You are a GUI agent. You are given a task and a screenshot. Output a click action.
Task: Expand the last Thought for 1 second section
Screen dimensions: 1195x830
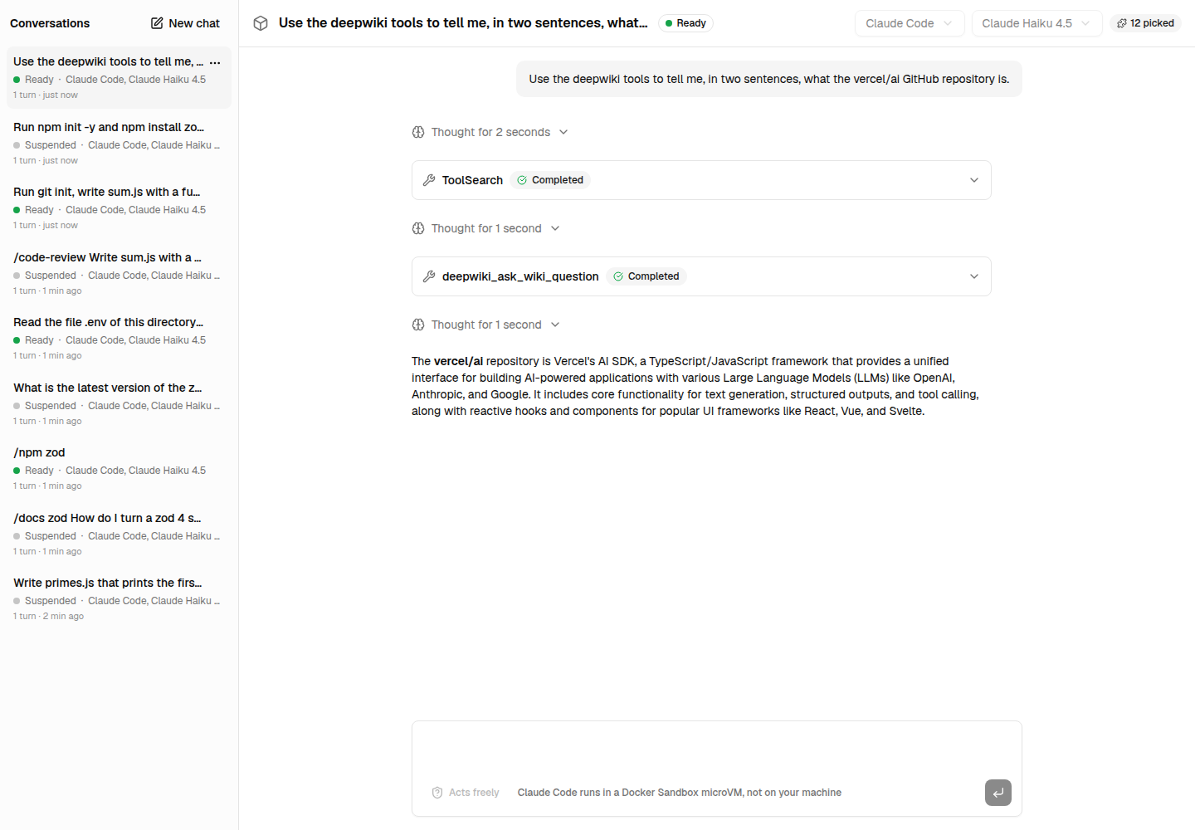(486, 325)
